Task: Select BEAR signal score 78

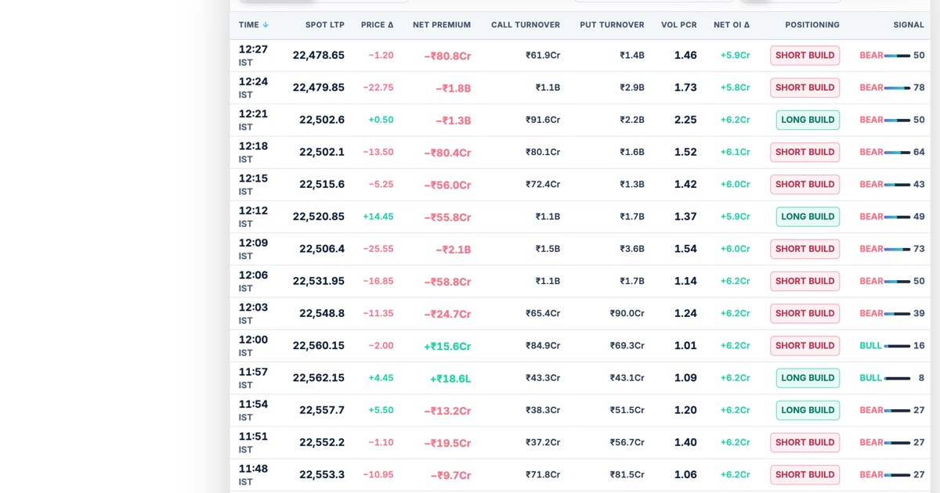Action: tap(919, 88)
